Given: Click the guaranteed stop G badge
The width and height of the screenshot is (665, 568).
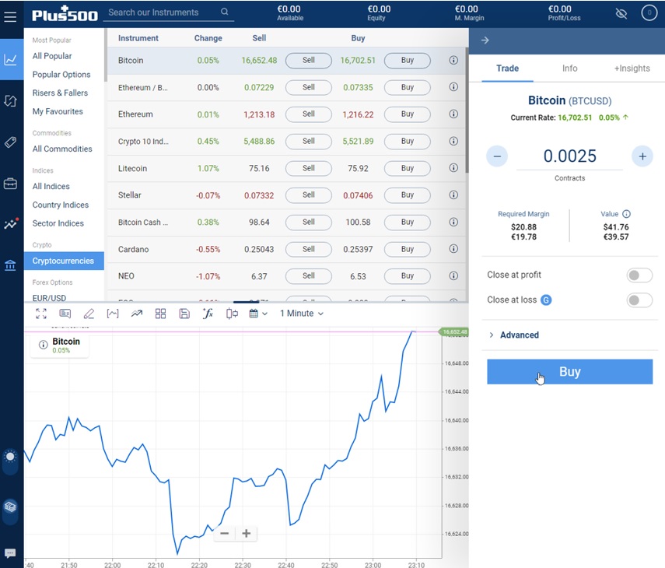Looking at the screenshot, I should click(546, 300).
